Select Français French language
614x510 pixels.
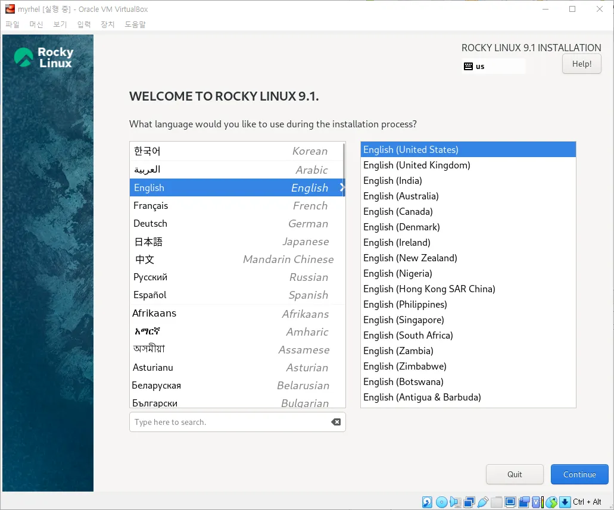pyautogui.click(x=237, y=205)
